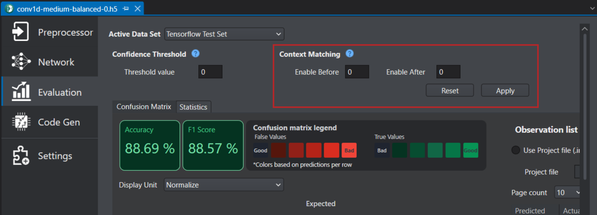Open the Page count dropdown
Screen dimensions: 597x215
pyautogui.click(x=568, y=193)
